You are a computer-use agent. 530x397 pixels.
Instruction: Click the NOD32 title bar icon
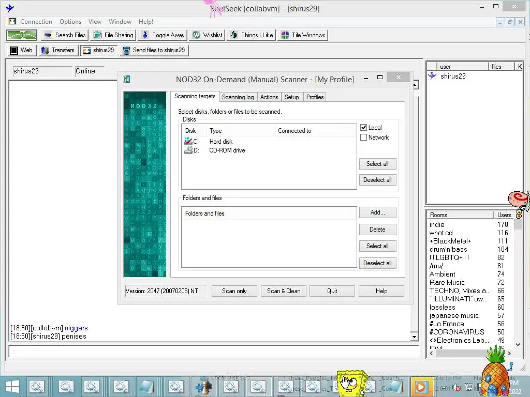pyautogui.click(x=127, y=79)
